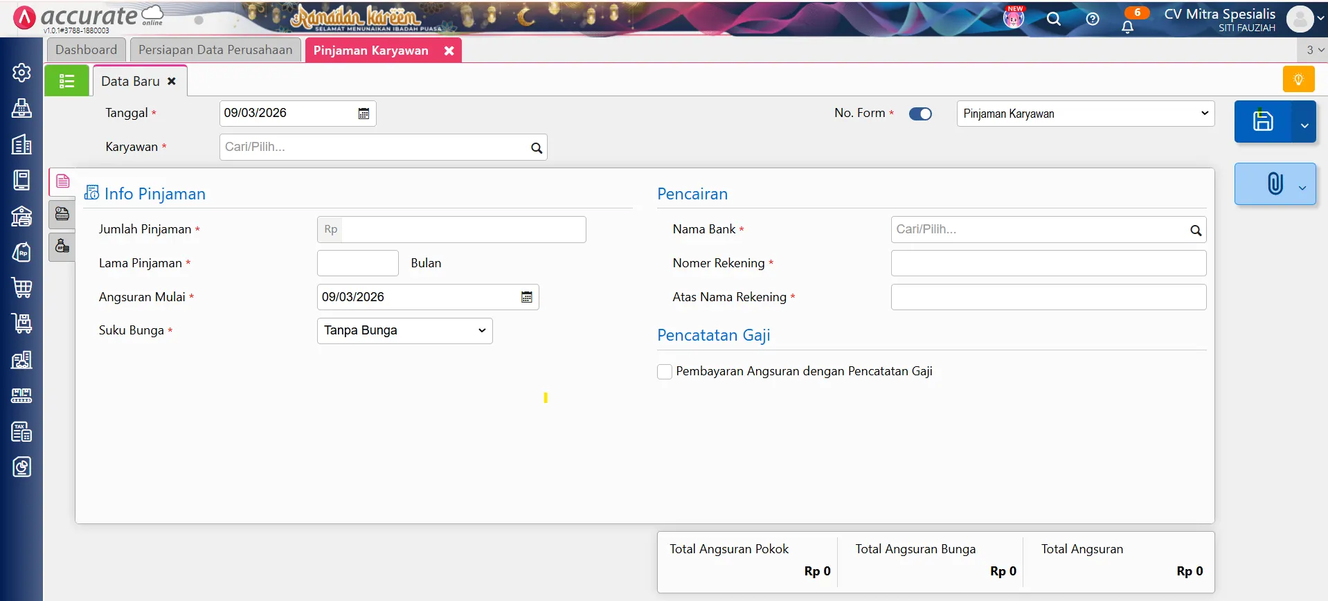Enable Pembayaran Angsuran dengan Pencatatan Gaji checkbox
The image size is (1328, 601).
pyautogui.click(x=665, y=372)
